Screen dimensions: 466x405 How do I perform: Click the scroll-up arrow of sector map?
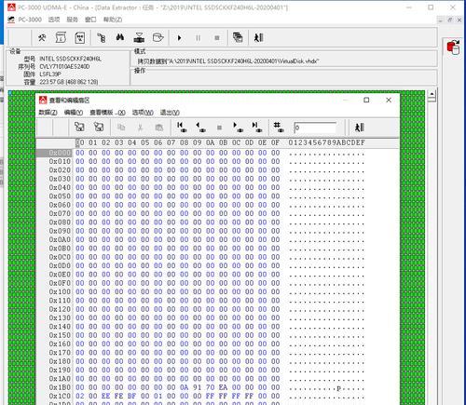[x=432, y=93]
